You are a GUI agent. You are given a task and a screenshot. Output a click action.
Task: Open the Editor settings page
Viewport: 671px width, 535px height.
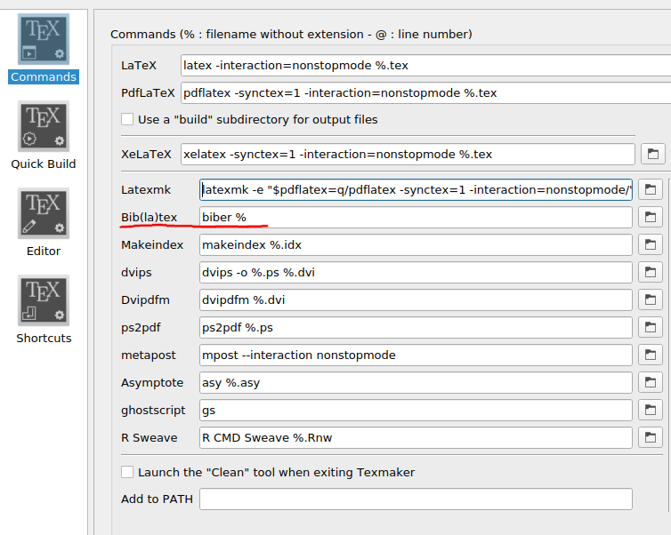tap(43, 222)
